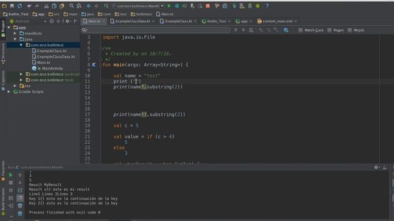Screen dimensions: 394x221
Task: Click Kotlin_Test in the breadcrumb bar
Action: click(16, 14)
